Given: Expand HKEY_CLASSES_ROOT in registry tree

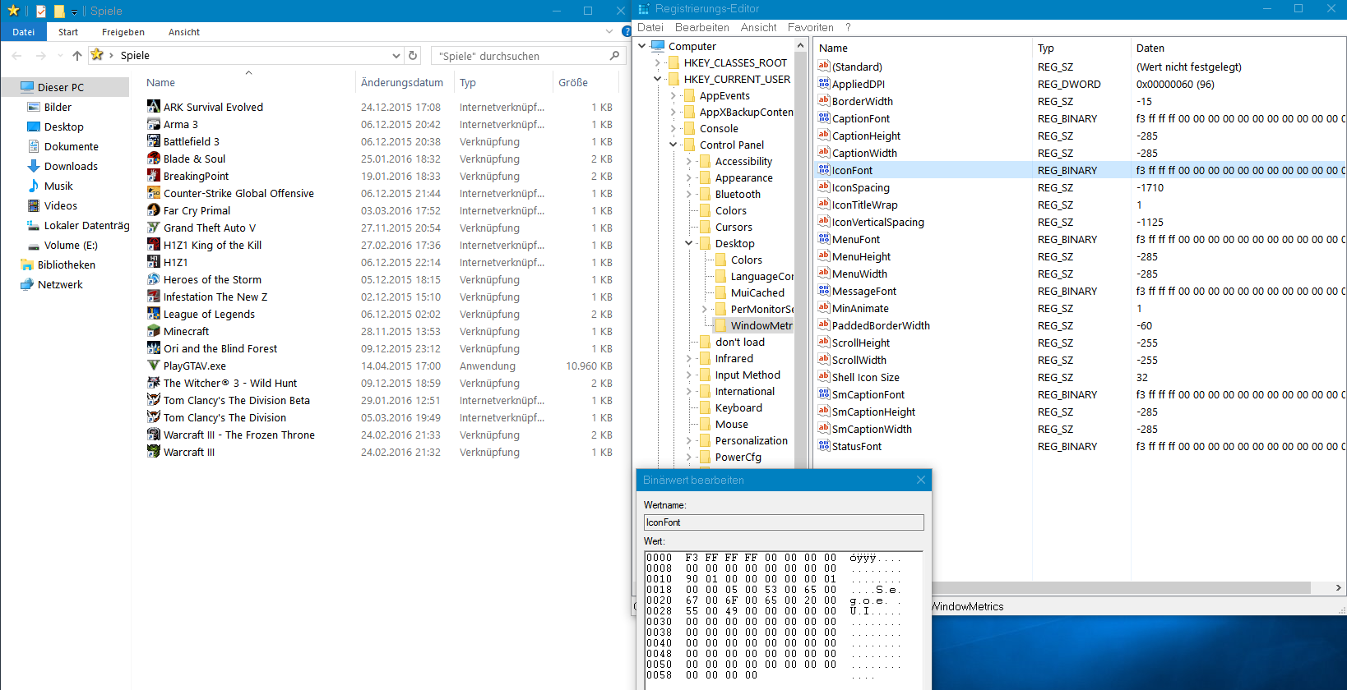Looking at the screenshot, I should click(x=658, y=62).
